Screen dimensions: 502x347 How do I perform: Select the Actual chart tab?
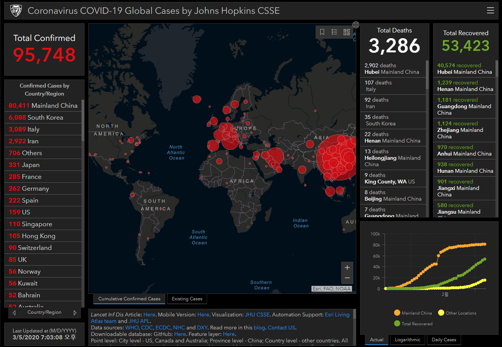(376, 340)
